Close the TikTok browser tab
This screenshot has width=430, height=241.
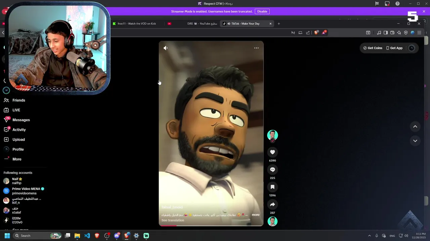pyautogui.click(x=270, y=23)
